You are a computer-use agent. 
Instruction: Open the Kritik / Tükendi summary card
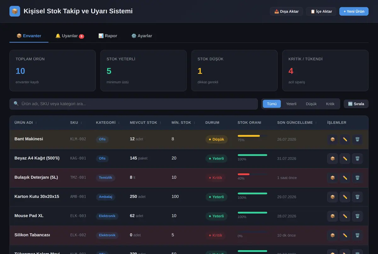pyautogui.click(x=325, y=71)
